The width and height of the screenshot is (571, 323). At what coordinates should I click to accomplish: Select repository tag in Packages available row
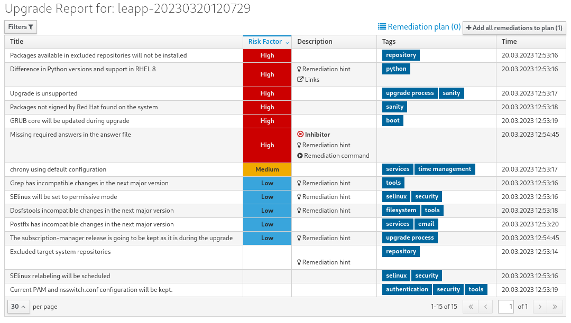point(401,55)
